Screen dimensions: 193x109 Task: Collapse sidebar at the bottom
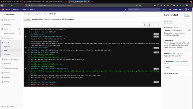[8, 107]
